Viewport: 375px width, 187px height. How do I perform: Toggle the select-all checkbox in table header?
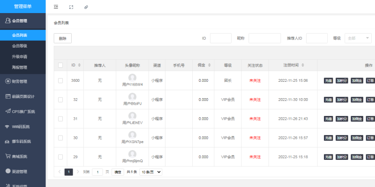(60, 65)
